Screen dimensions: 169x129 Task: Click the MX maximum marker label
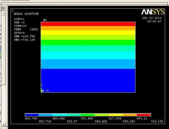tap(45, 20)
